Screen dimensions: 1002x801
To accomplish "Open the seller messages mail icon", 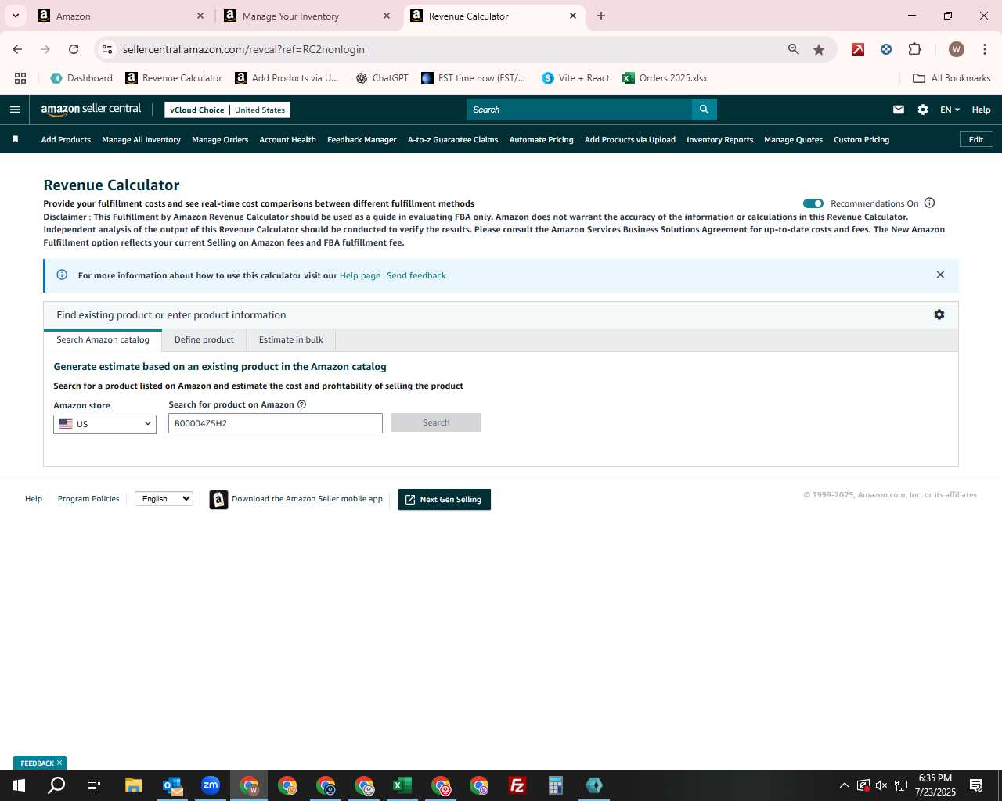I will pyautogui.click(x=899, y=110).
